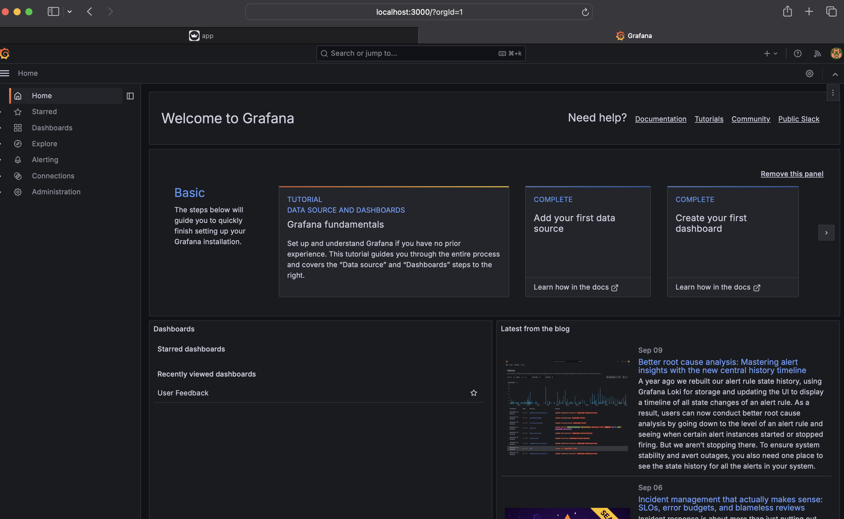Reload the page in Safari
This screenshot has width=844, height=519.
(585, 12)
